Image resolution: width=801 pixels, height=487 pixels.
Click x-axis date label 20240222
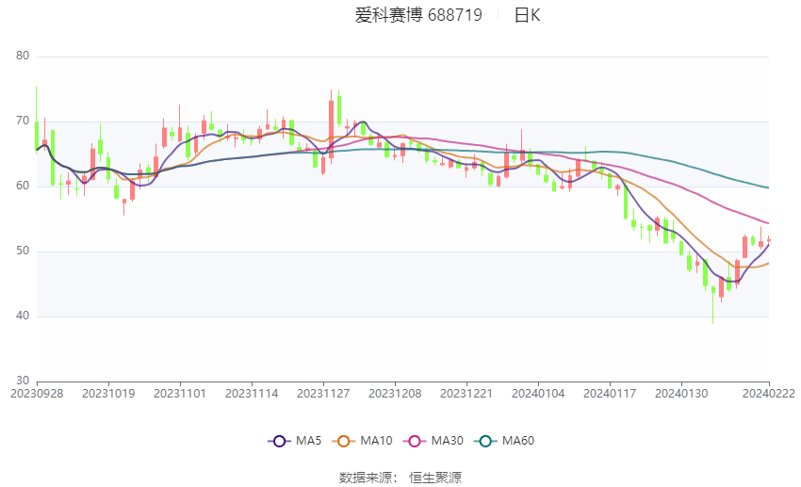(x=769, y=394)
